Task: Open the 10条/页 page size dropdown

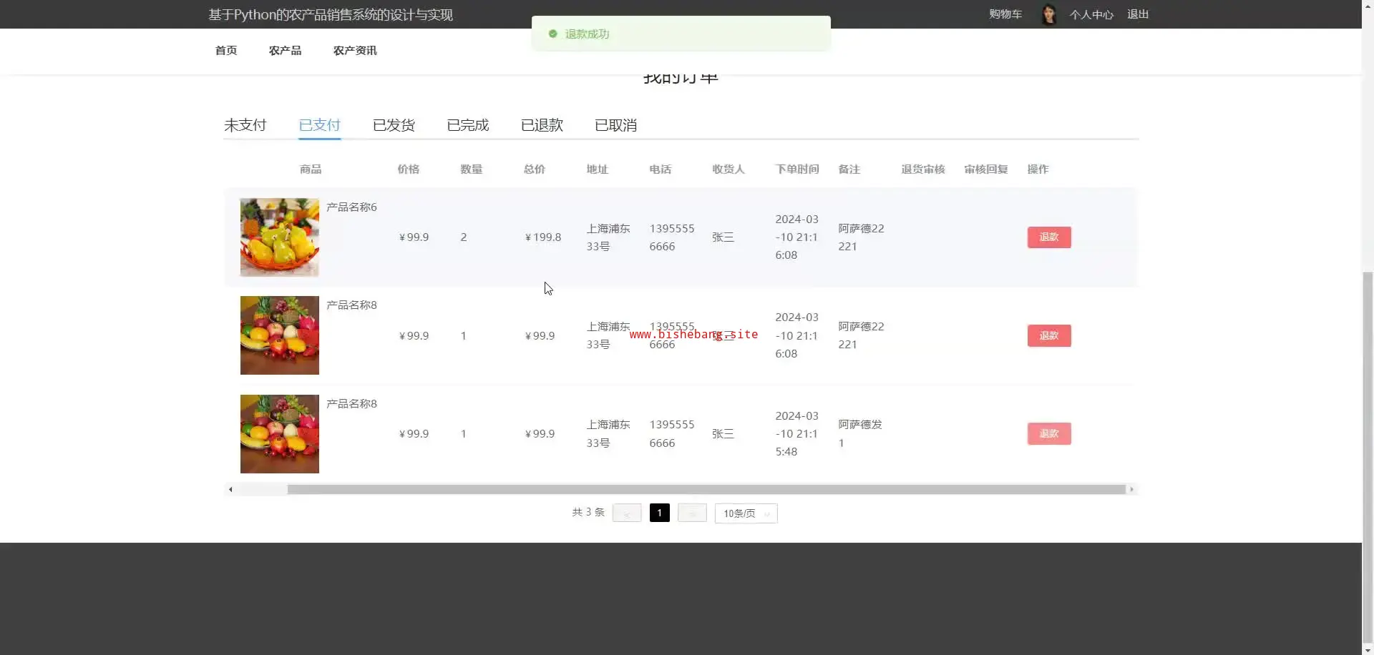Action: (x=746, y=513)
